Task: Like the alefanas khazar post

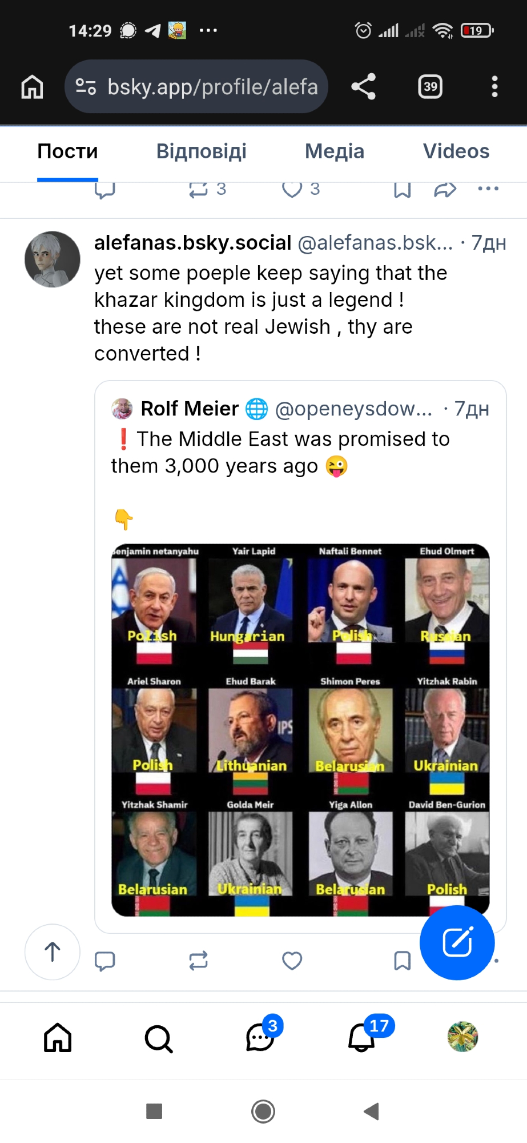Action: pyautogui.click(x=292, y=961)
